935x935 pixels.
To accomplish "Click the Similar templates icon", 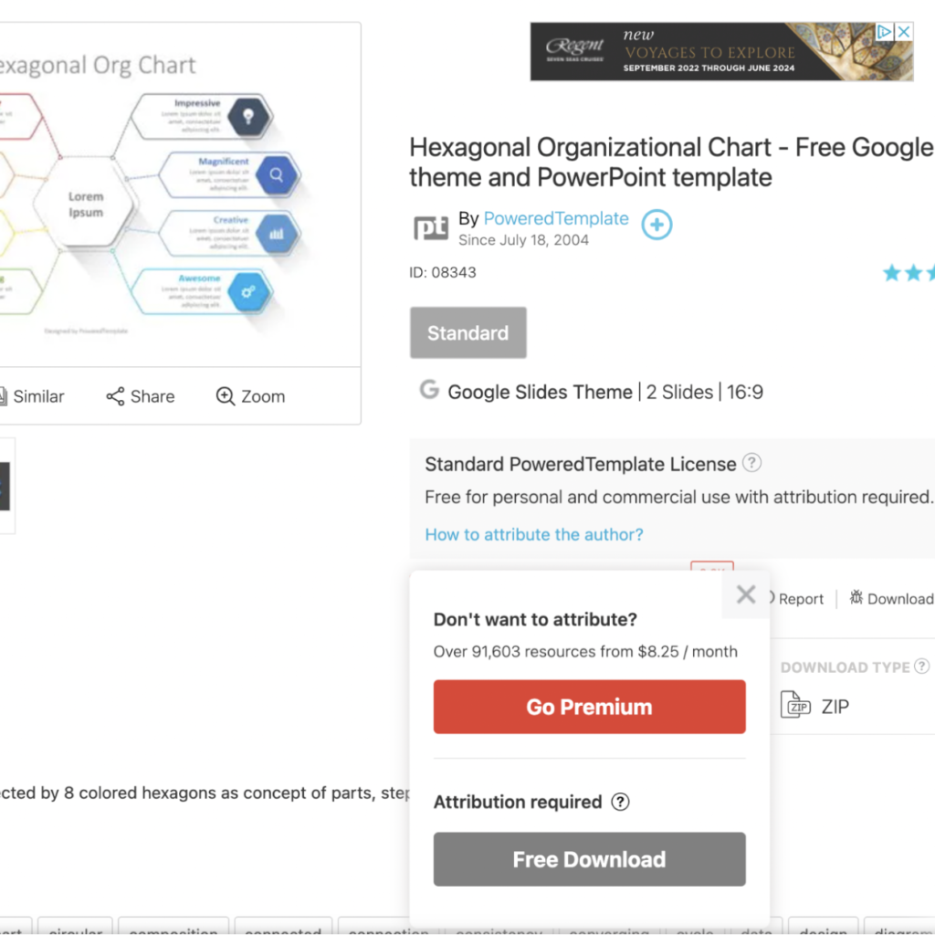I will point(4,396).
